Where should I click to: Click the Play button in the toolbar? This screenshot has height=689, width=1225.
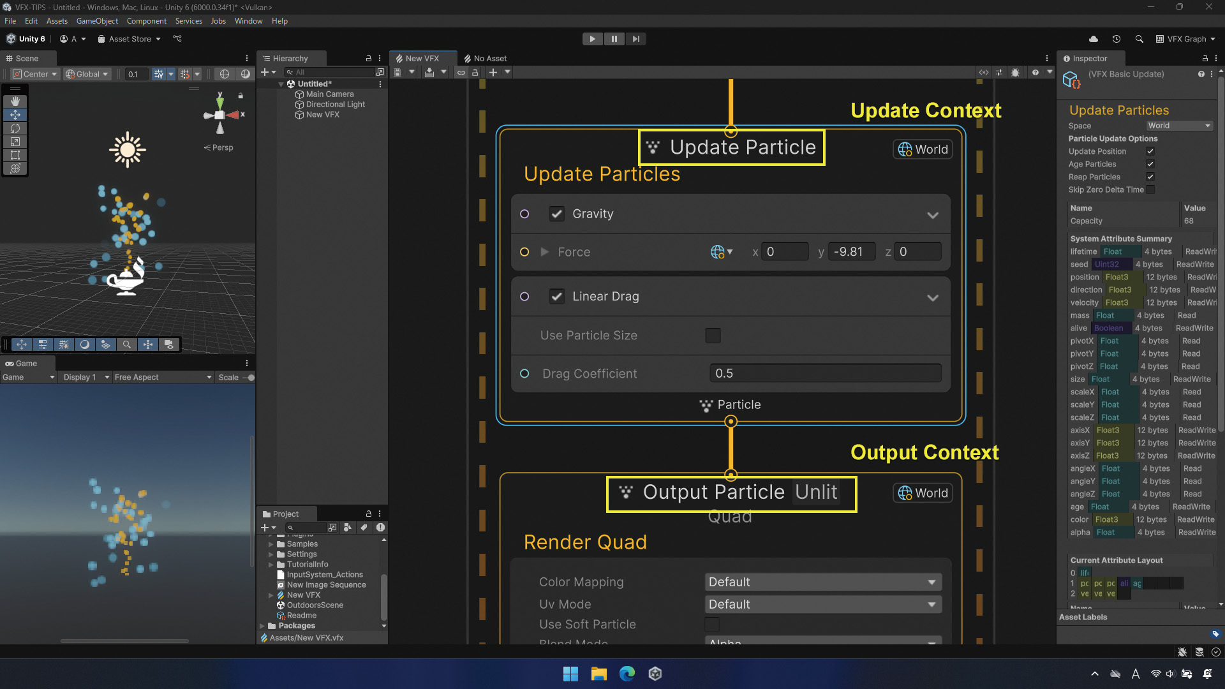coord(592,39)
